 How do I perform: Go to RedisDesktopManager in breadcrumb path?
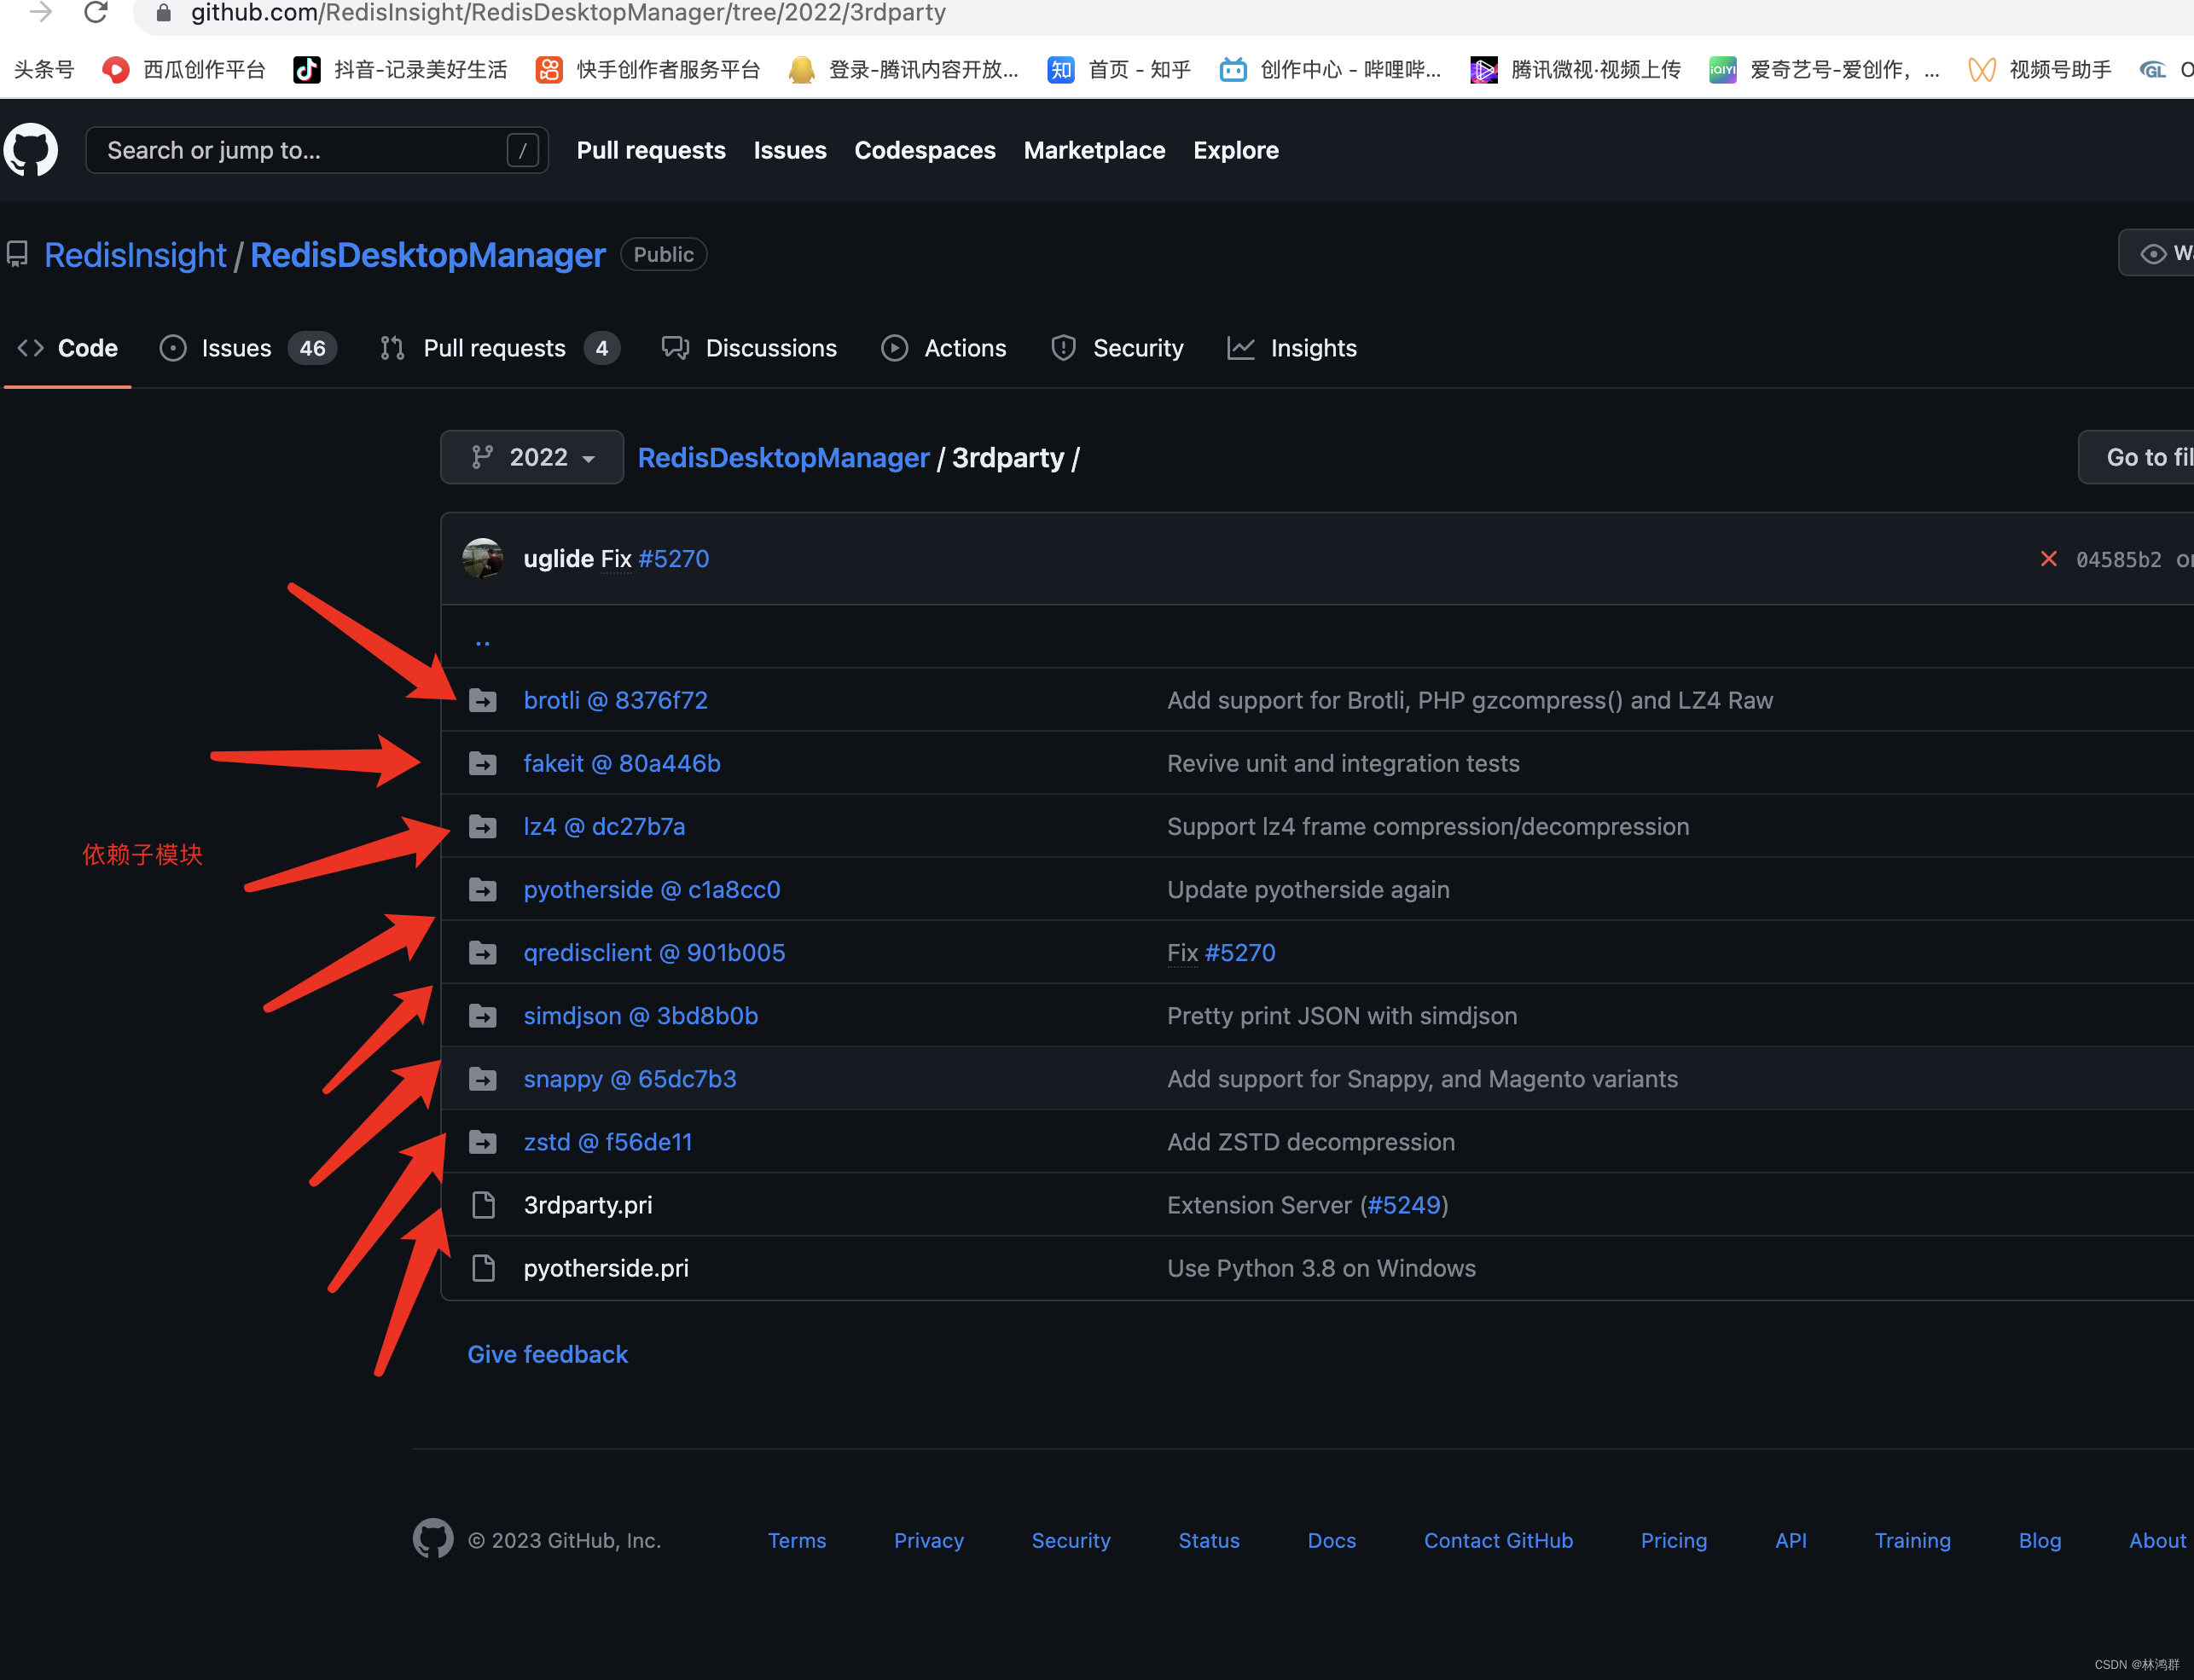[x=783, y=457]
